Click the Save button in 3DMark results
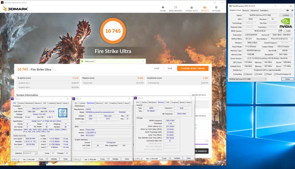The width and height of the screenshot is (295, 169). pos(170,69)
